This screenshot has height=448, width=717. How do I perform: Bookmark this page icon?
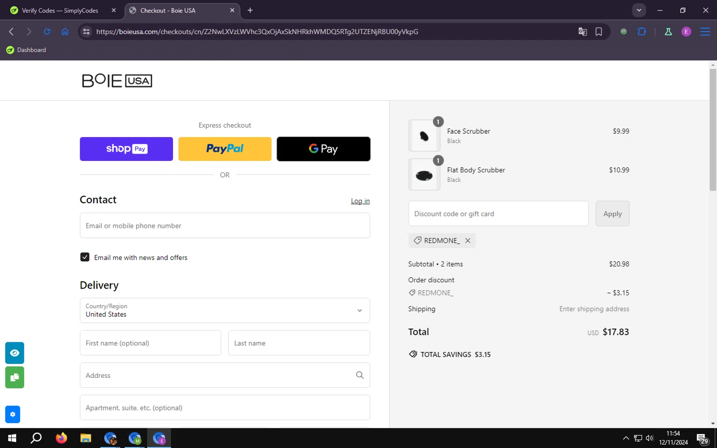click(x=598, y=32)
